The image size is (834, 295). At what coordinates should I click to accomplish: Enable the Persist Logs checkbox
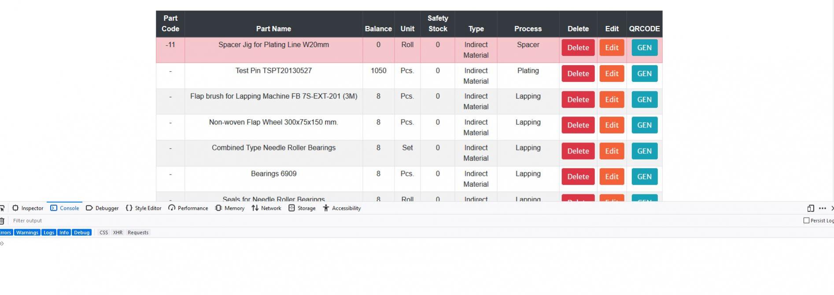click(x=806, y=221)
